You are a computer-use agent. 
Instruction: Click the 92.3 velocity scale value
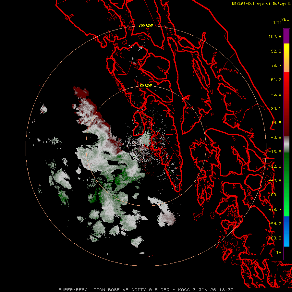click(x=276, y=51)
